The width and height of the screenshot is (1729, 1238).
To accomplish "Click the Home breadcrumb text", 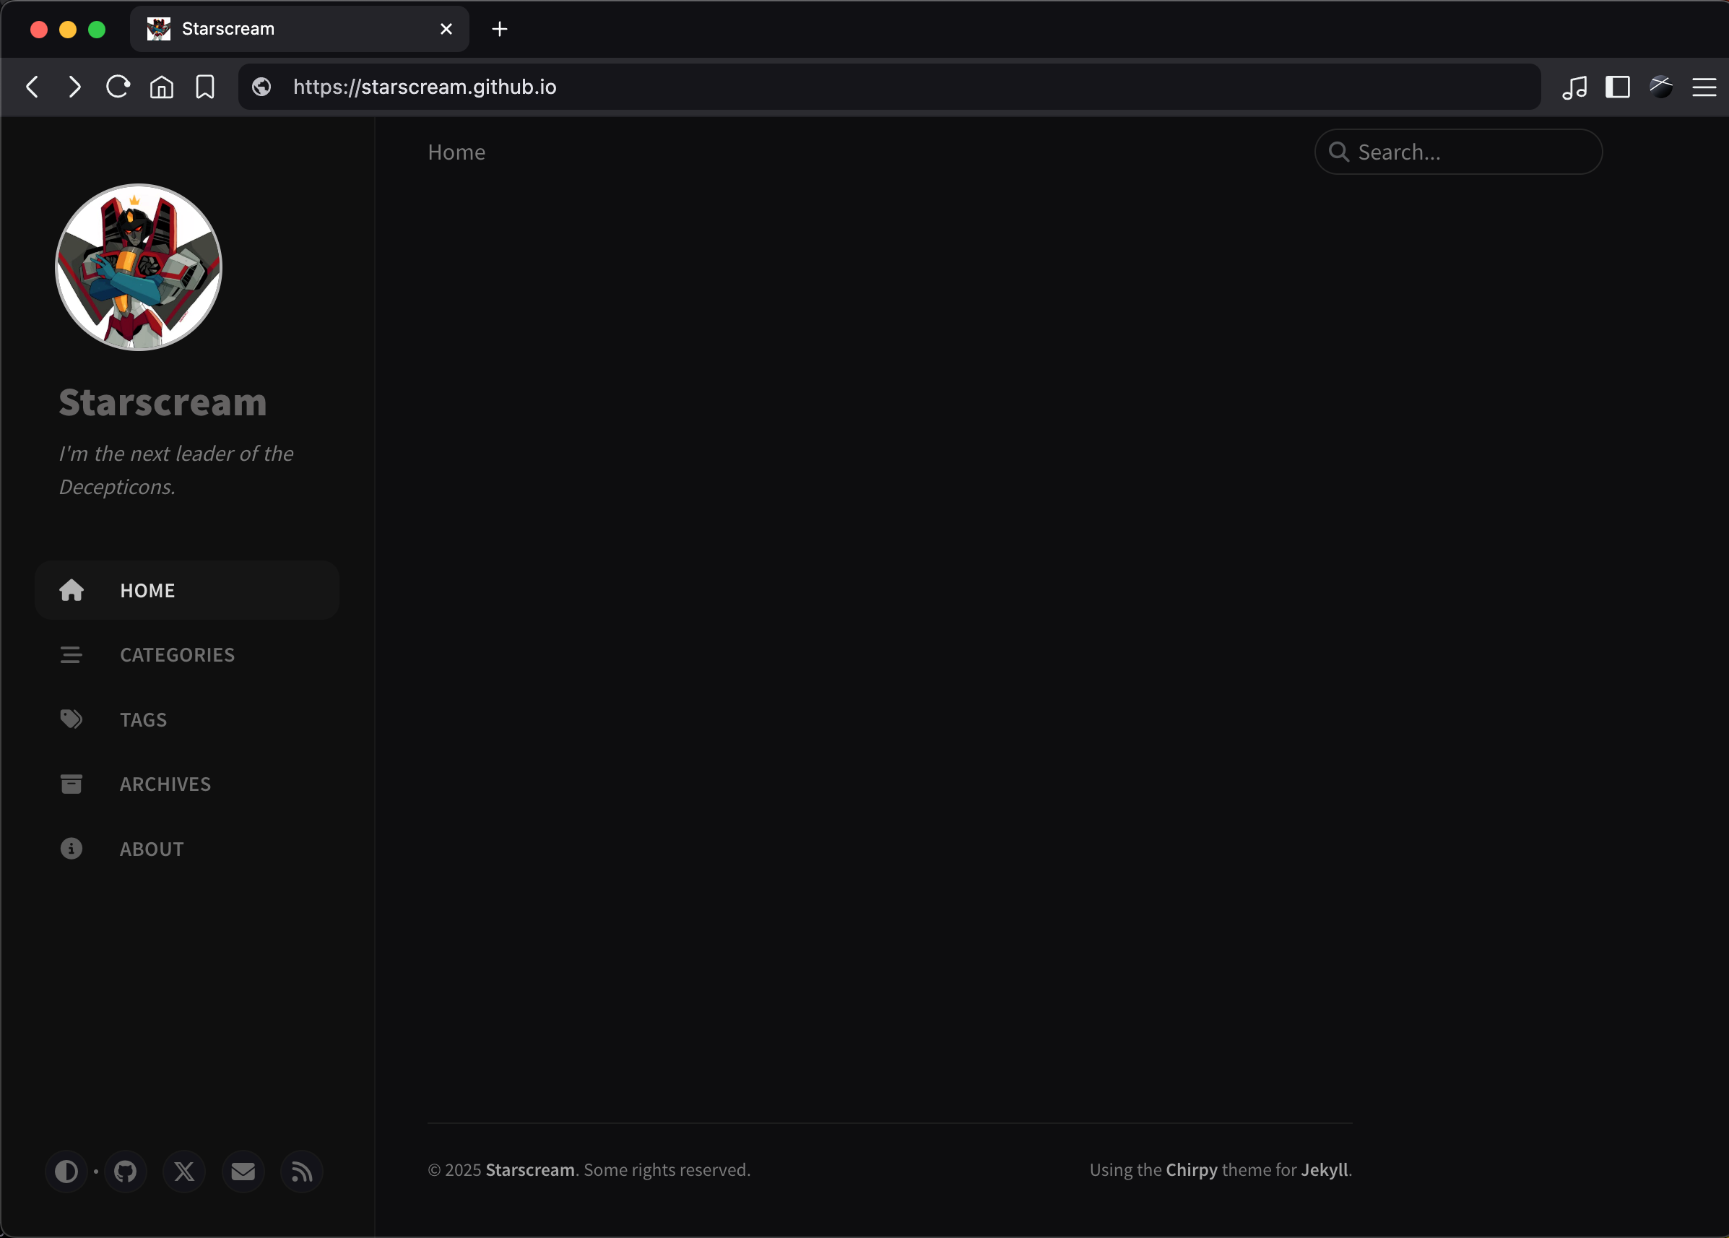I will 456,152.
